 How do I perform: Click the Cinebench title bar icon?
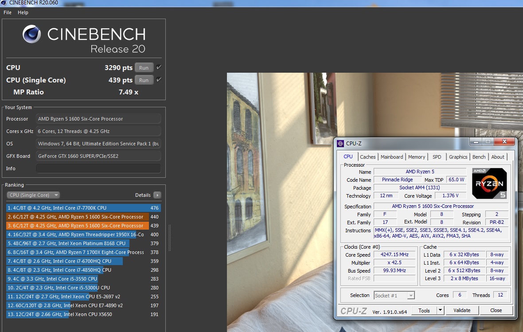4,3
